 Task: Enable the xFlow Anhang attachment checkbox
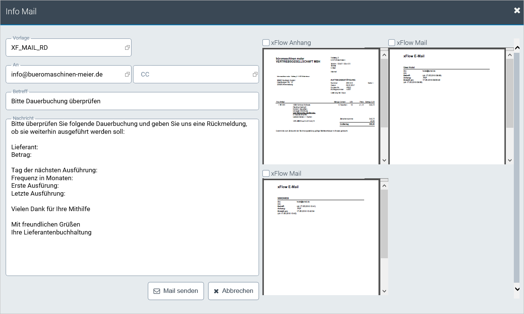(266, 43)
